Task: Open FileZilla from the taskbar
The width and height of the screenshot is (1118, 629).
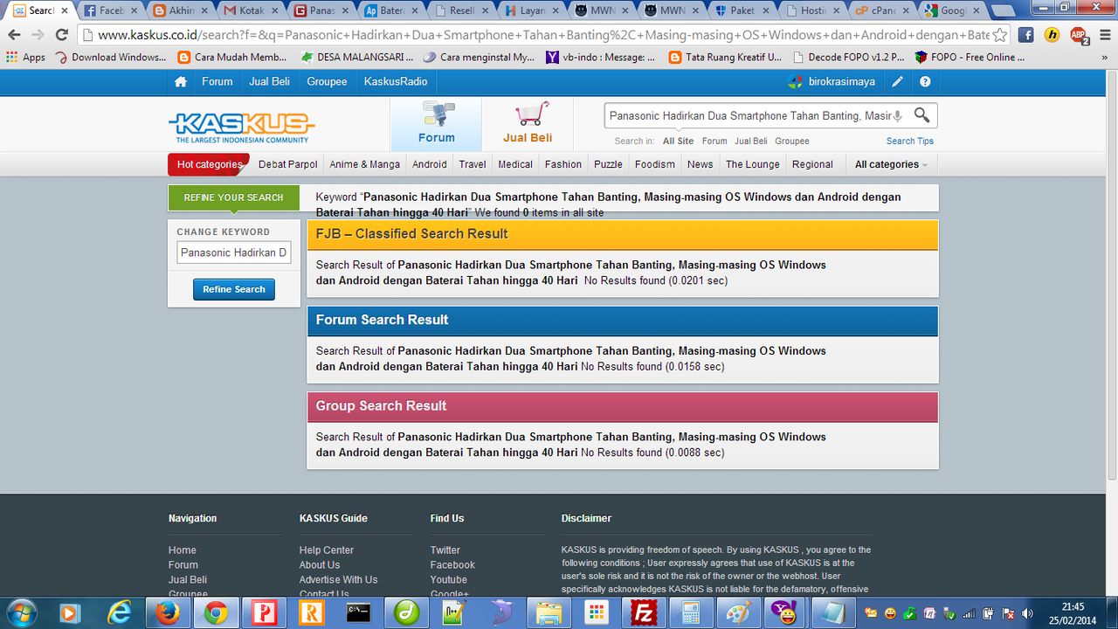Action: (x=643, y=613)
